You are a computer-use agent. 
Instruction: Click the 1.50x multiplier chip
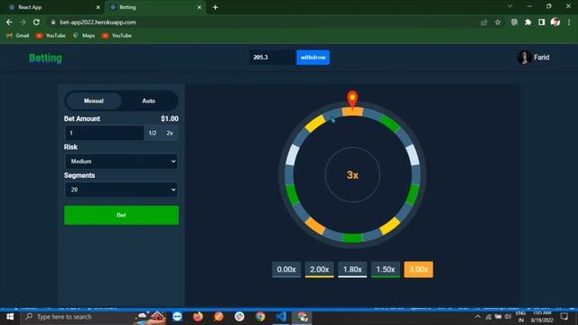tap(386, 270)
